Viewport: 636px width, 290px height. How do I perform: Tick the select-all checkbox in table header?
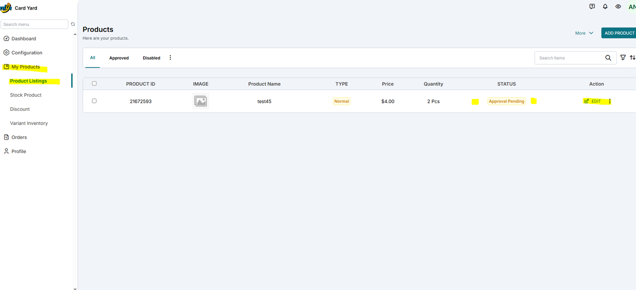tap(94, 83)
